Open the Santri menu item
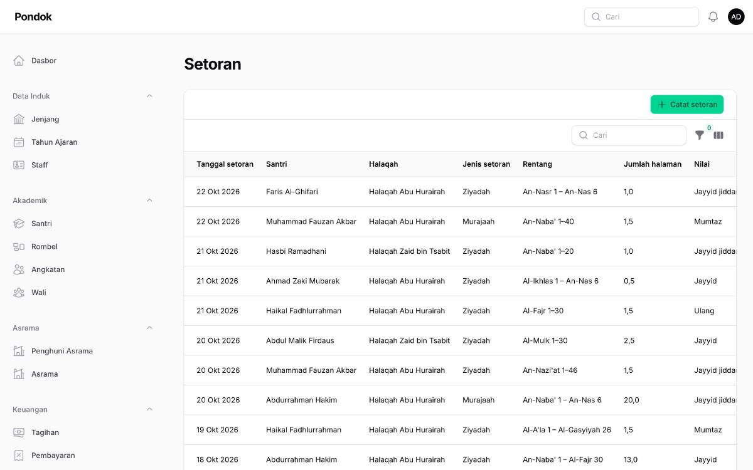 click(83, 224)
